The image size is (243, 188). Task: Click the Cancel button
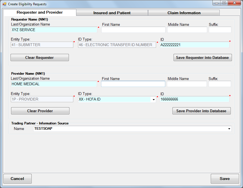[x=17, y=179]
